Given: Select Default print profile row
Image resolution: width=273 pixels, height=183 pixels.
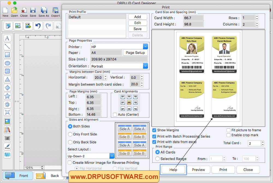Looking at the screenshot, I should [x=97, y=17].
